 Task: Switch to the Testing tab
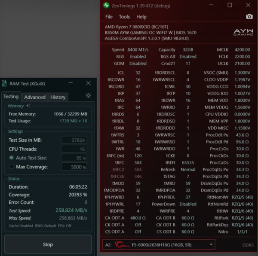click(11, 97)
